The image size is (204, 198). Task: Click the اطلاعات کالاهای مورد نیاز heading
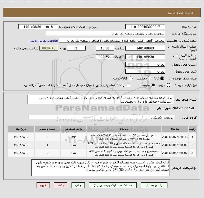[x=177, y=108]
